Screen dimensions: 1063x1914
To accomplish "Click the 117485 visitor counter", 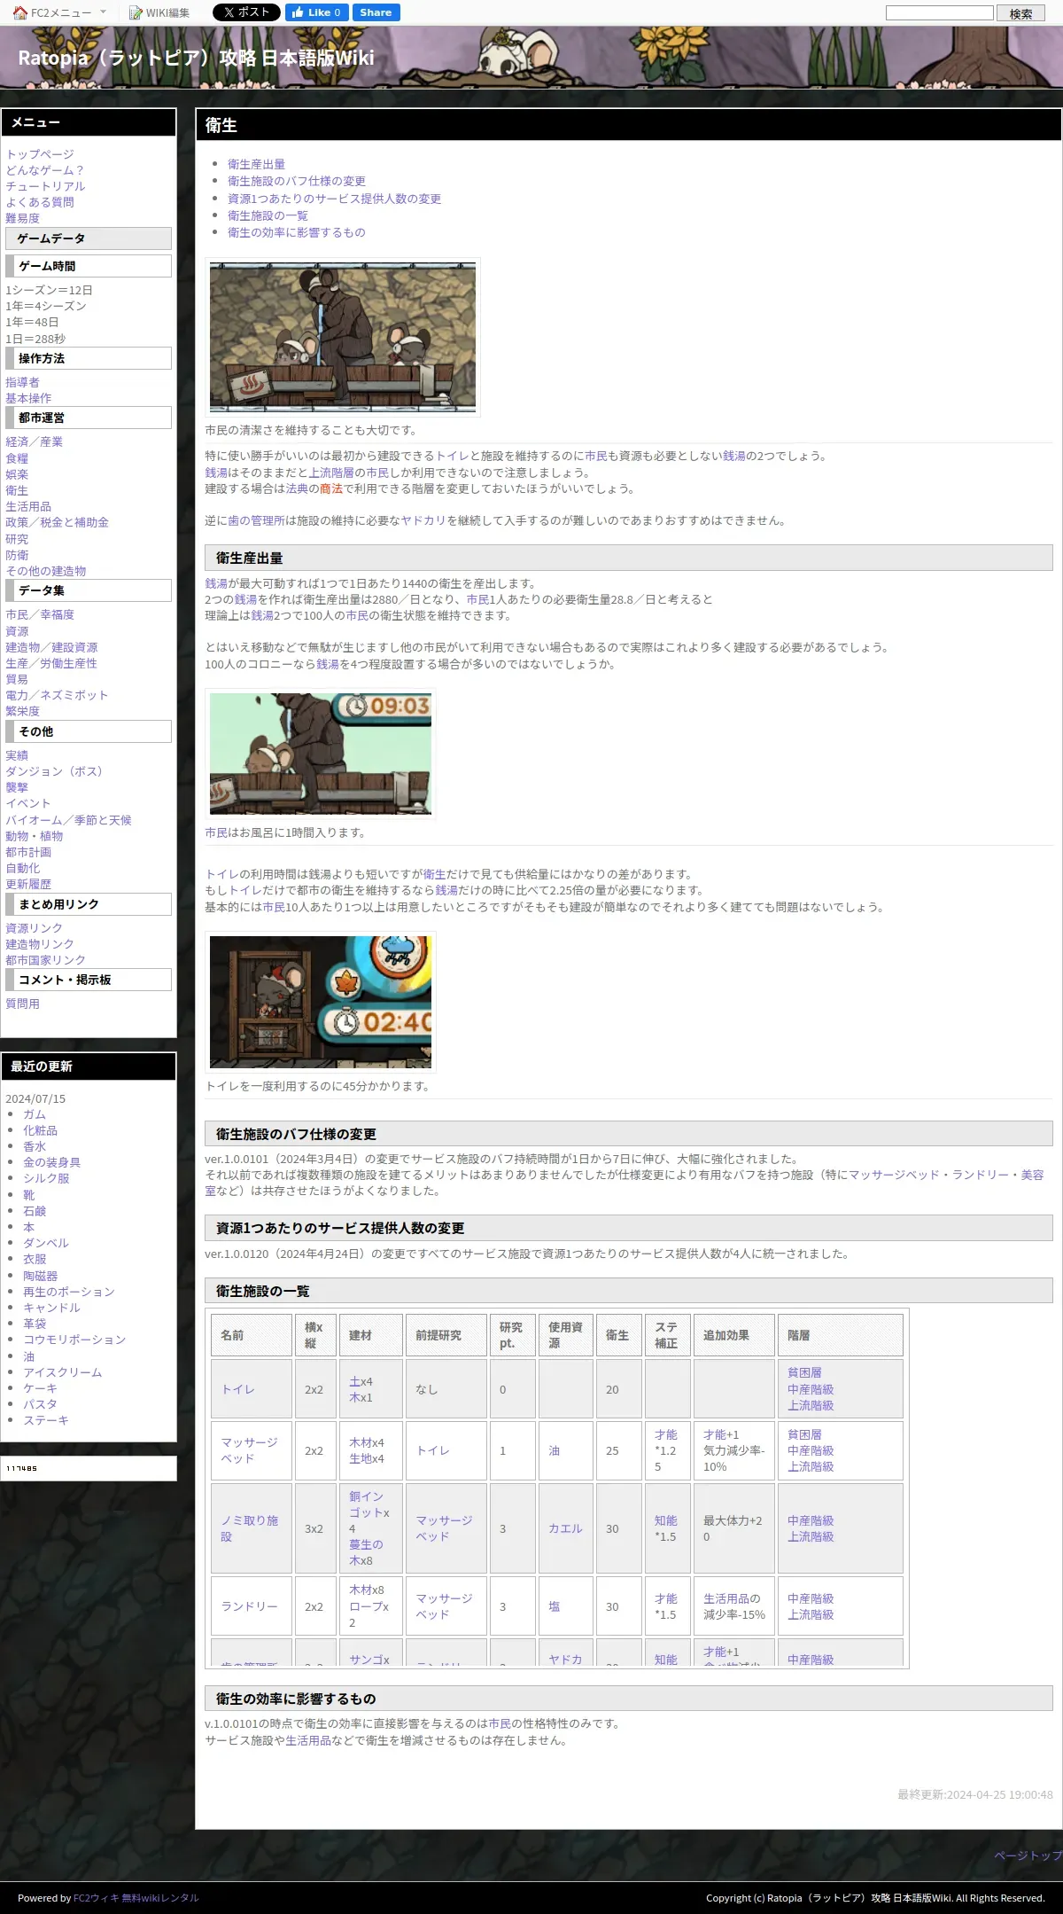I will click(22, 1468).
